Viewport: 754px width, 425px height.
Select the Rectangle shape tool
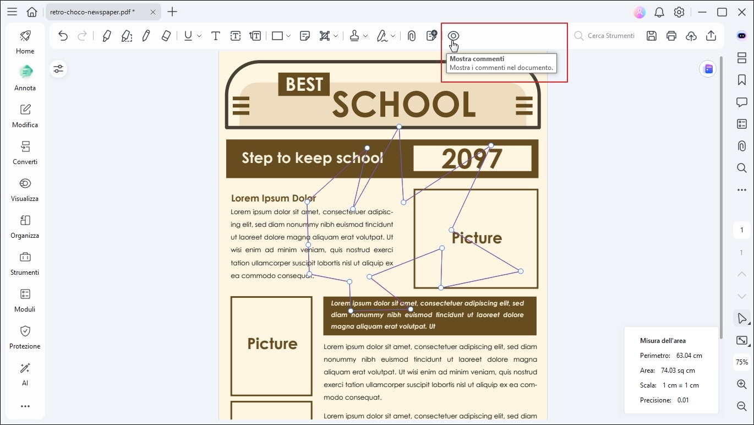(x=277, y=36)
